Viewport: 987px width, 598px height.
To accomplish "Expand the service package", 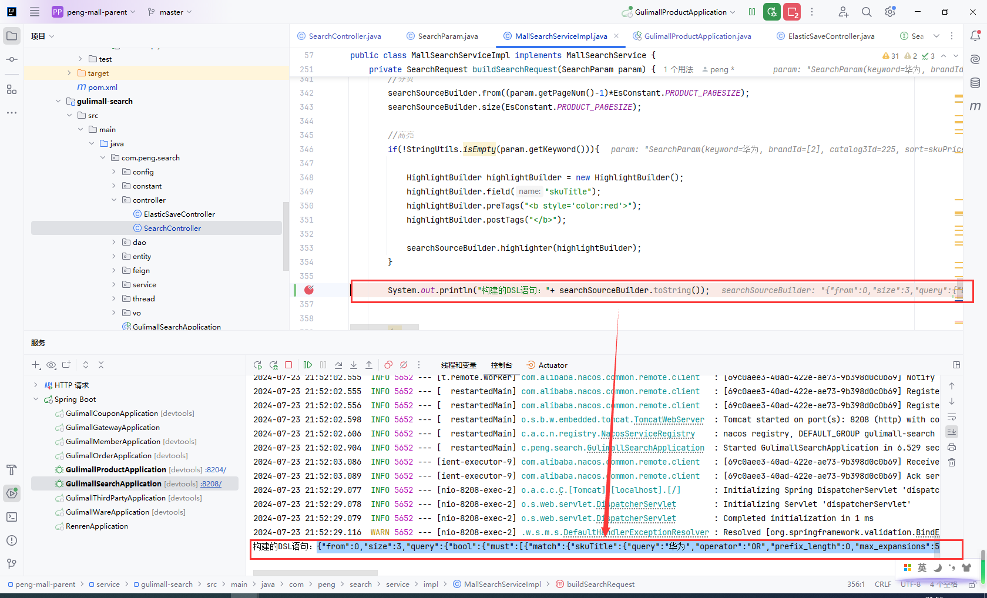I will (x=114, y=284).
